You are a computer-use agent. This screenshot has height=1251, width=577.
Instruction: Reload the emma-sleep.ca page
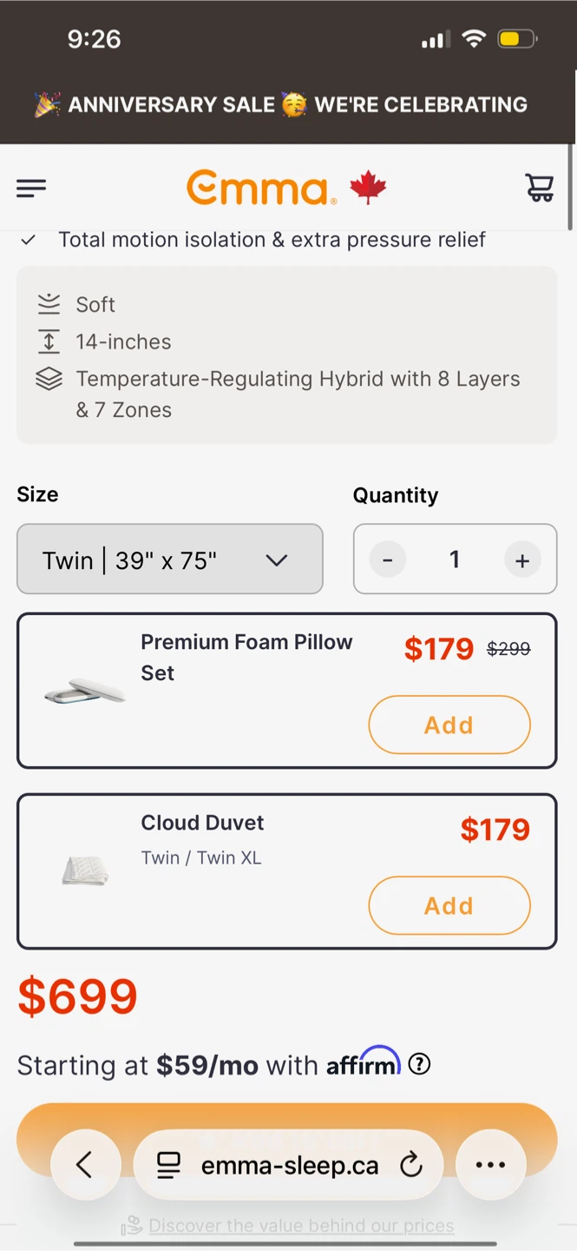pos(411,1166)
